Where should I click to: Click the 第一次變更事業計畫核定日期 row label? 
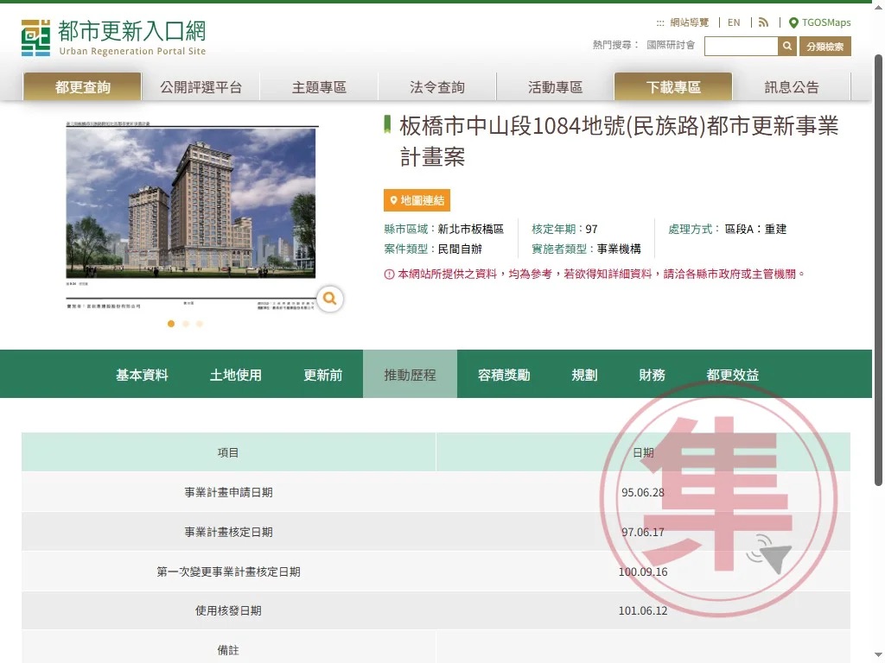(228, 571)
